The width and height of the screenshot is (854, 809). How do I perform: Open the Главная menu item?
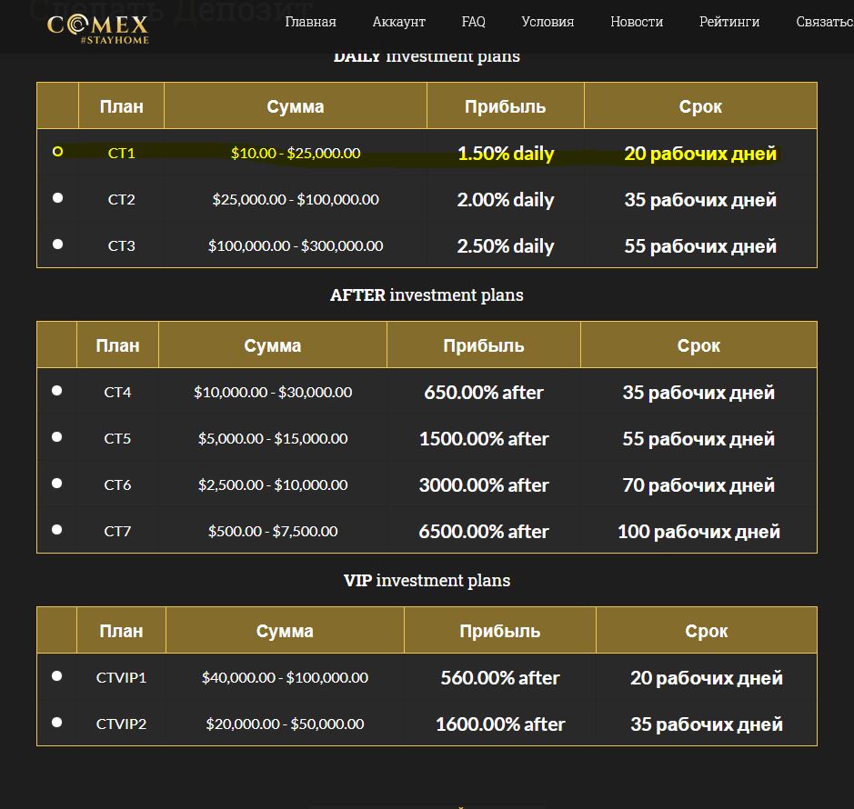(310, 22)
